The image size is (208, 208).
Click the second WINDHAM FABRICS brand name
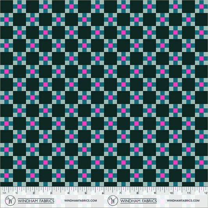(139, 201)
